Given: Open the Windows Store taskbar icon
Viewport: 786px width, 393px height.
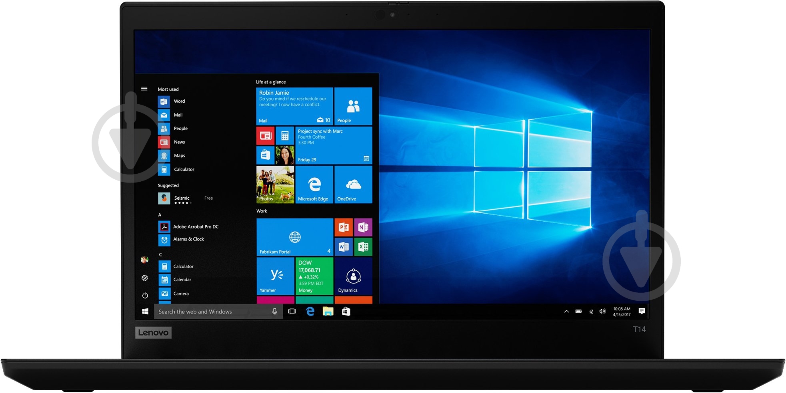Looking at the screenshot, I should tap(346, 312).
